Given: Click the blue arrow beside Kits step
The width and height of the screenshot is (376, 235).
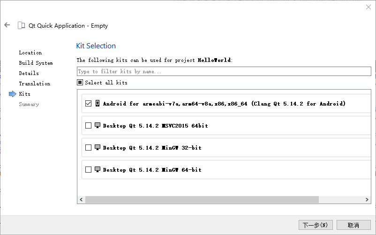Looking at the screenshot, I should (13, 94).
